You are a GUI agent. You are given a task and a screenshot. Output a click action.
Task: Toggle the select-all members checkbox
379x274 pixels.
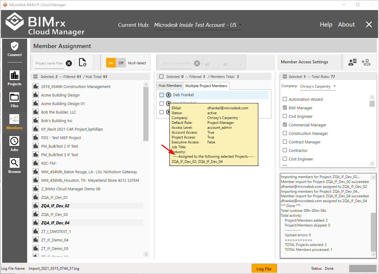coord(162,77)
